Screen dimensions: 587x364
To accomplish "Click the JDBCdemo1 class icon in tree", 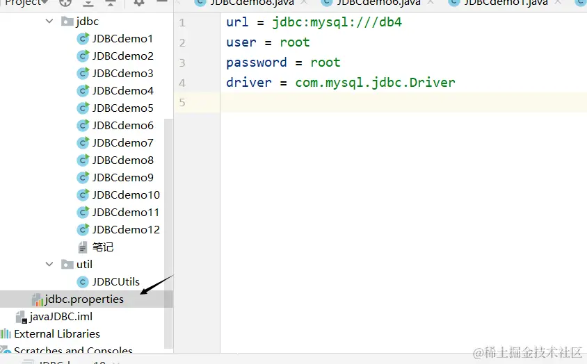I will point(83,38).
